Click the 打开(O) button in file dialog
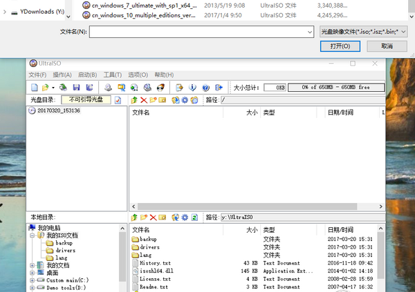Image resolution: width=415 pixels, height=292 pixels. coord(340,46)
